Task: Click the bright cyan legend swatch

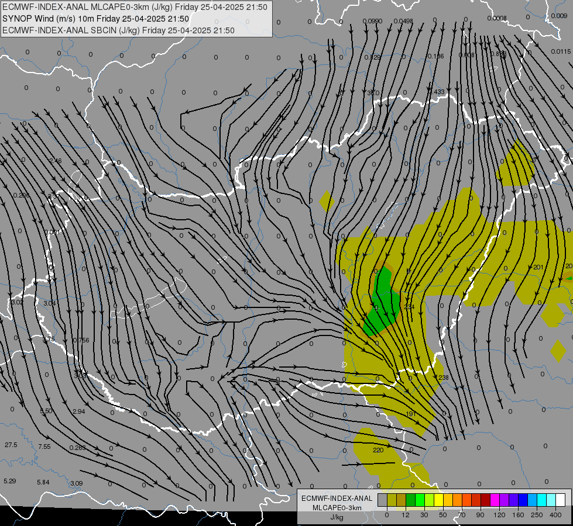Action: [543, 500]
